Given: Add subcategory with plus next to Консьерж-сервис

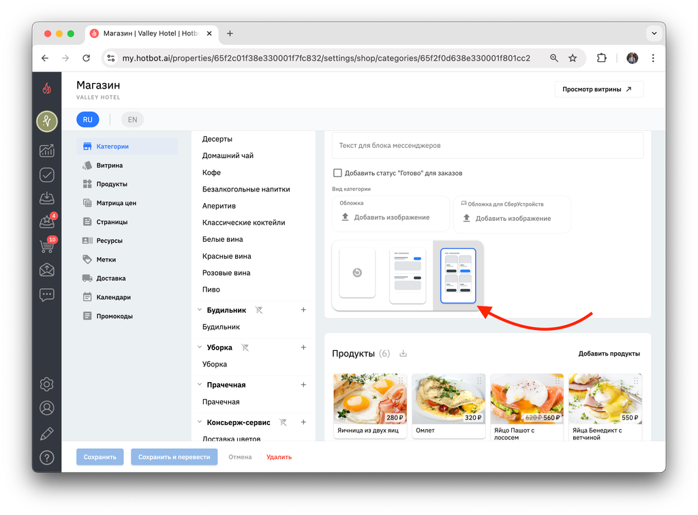Looking at the screenshot, I should pyautogui.click(x=303, y=422).
